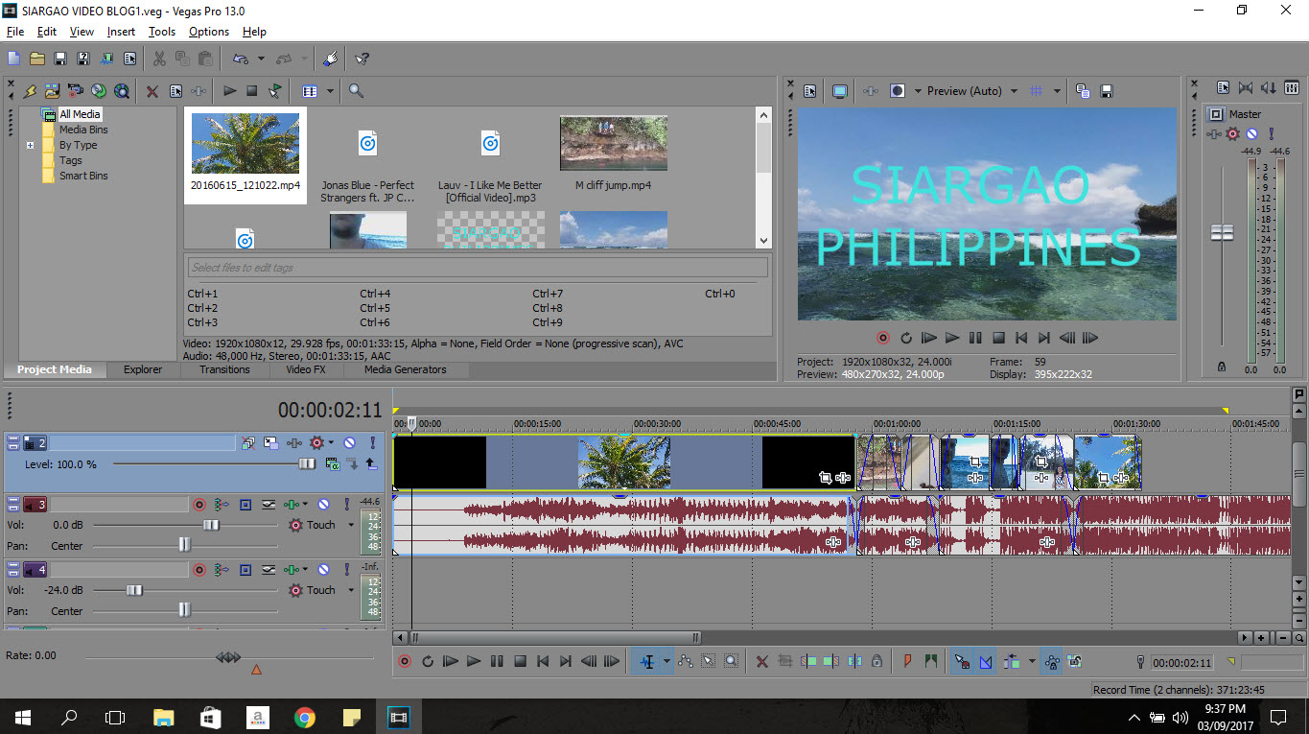Click the Trim Start icon in timeline toolbar
Viewport: 1309px width, 734px height.
tap(807, 661)
